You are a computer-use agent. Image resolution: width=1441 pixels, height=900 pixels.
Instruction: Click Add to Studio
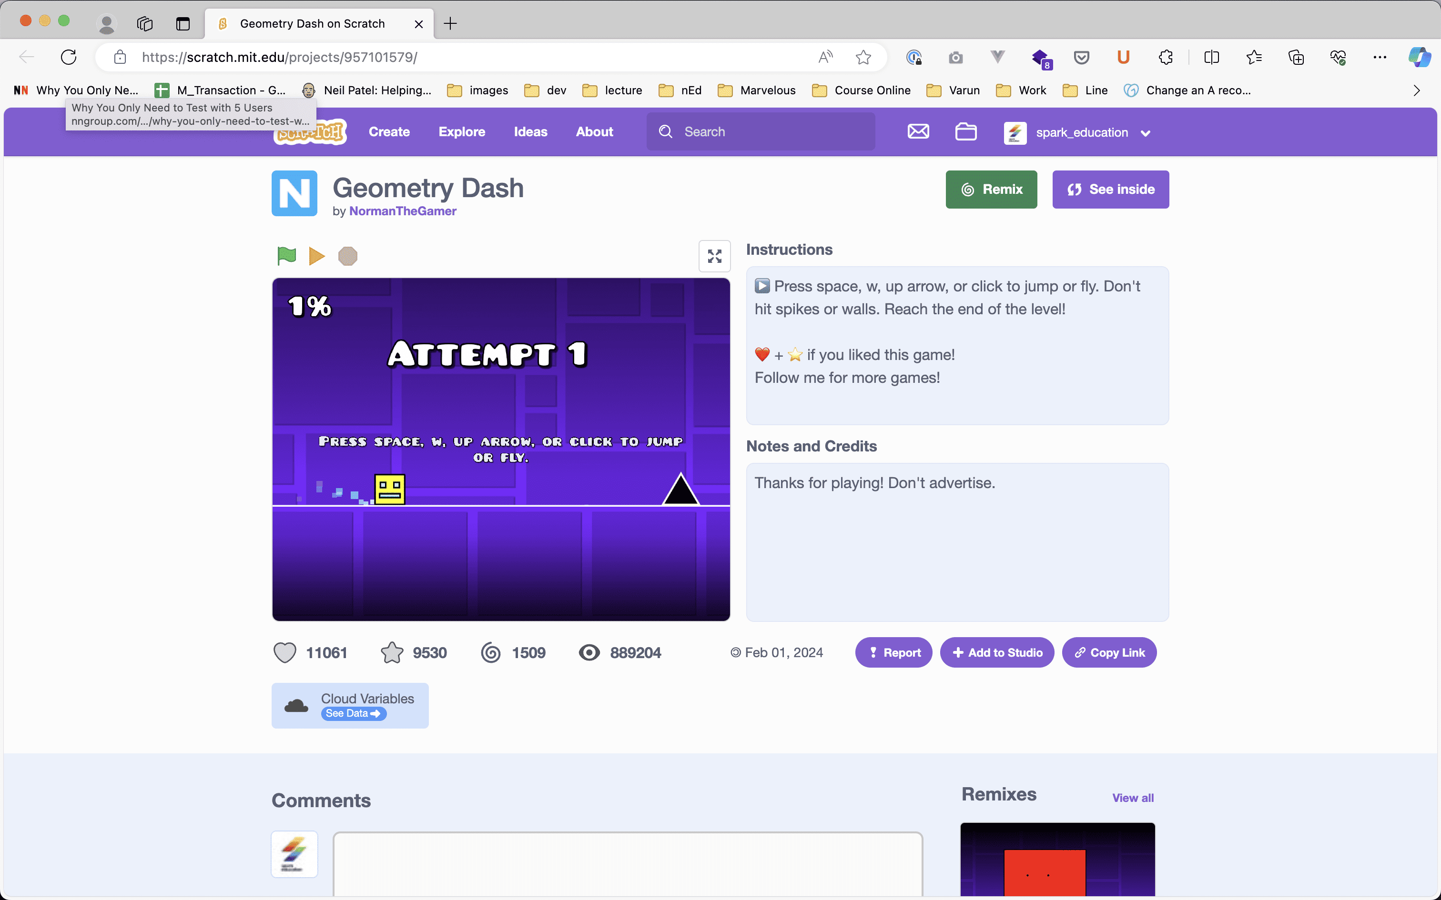click(997, 652)
